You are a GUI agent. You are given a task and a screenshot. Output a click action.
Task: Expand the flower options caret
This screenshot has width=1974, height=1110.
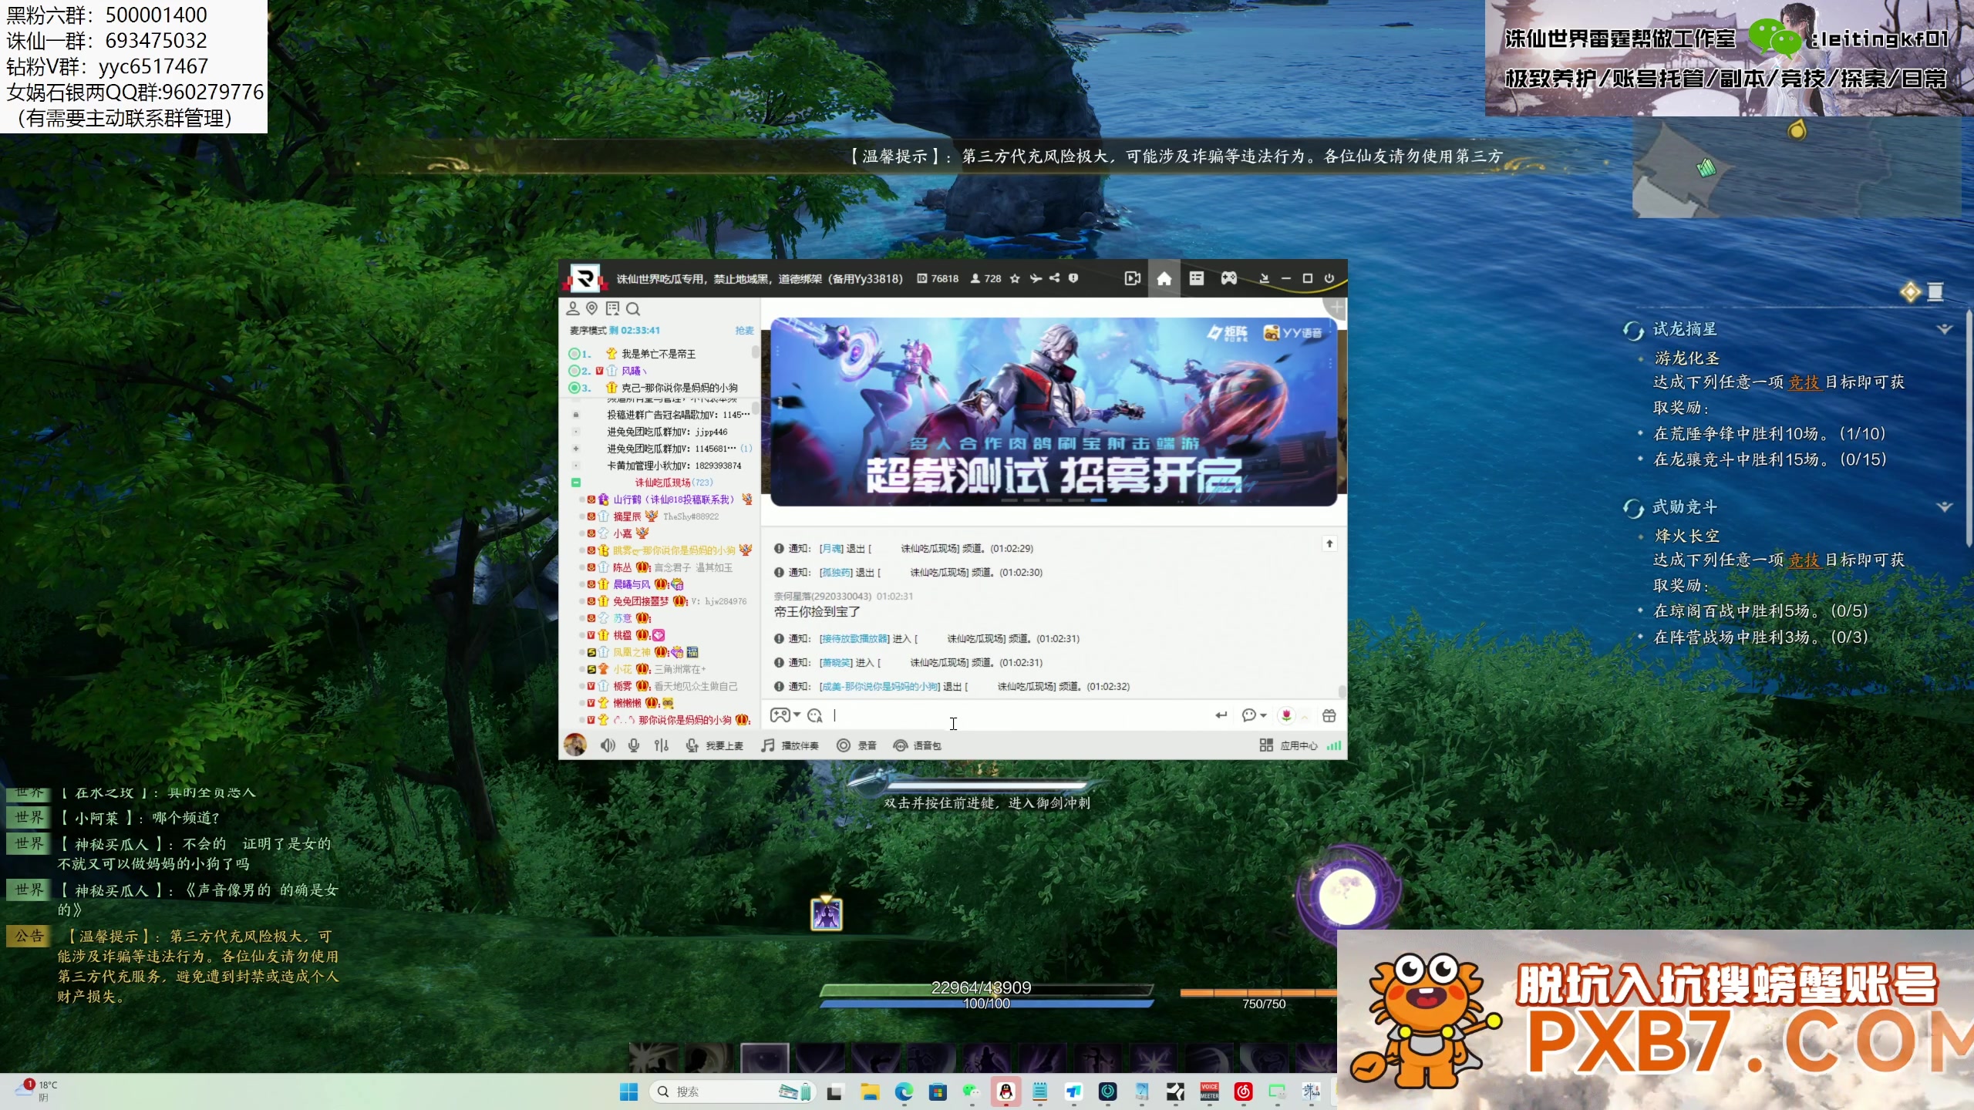coord(1305,717)
